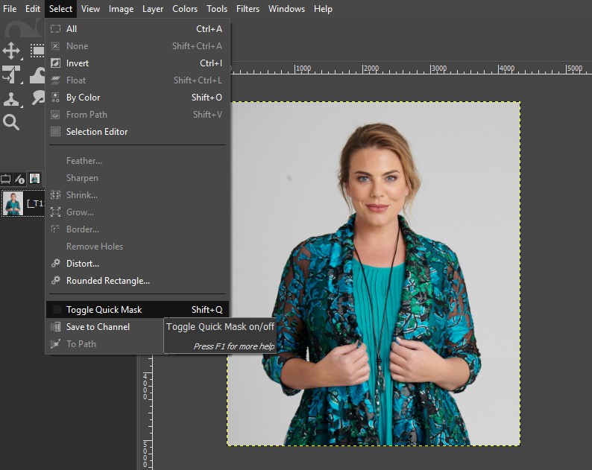Choose Select All from the menu
This screenshot has width=592, height=470.
pos(72,29)
